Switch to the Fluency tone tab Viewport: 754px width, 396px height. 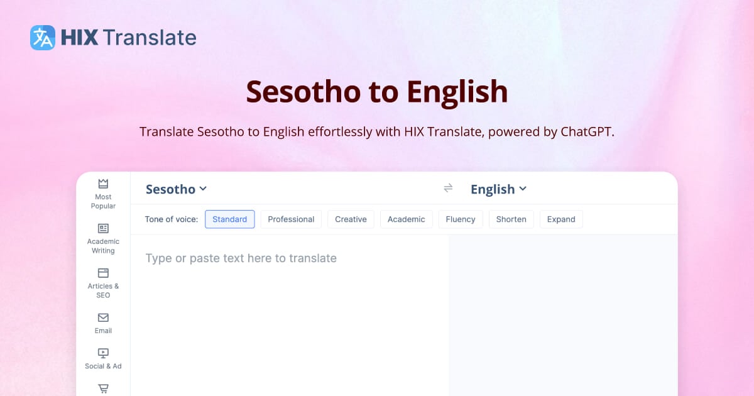(461, 219)
